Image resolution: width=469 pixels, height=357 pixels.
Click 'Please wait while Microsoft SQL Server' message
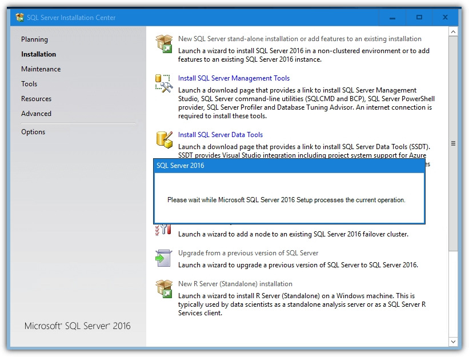tap(286, 200)
